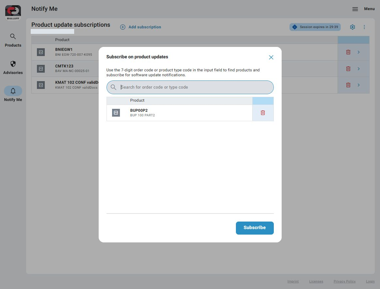The height and width of the screenshot is (289, 380).
Task: Expand the KMAT 102 CONF row chevron
Action: pos(358,85)
